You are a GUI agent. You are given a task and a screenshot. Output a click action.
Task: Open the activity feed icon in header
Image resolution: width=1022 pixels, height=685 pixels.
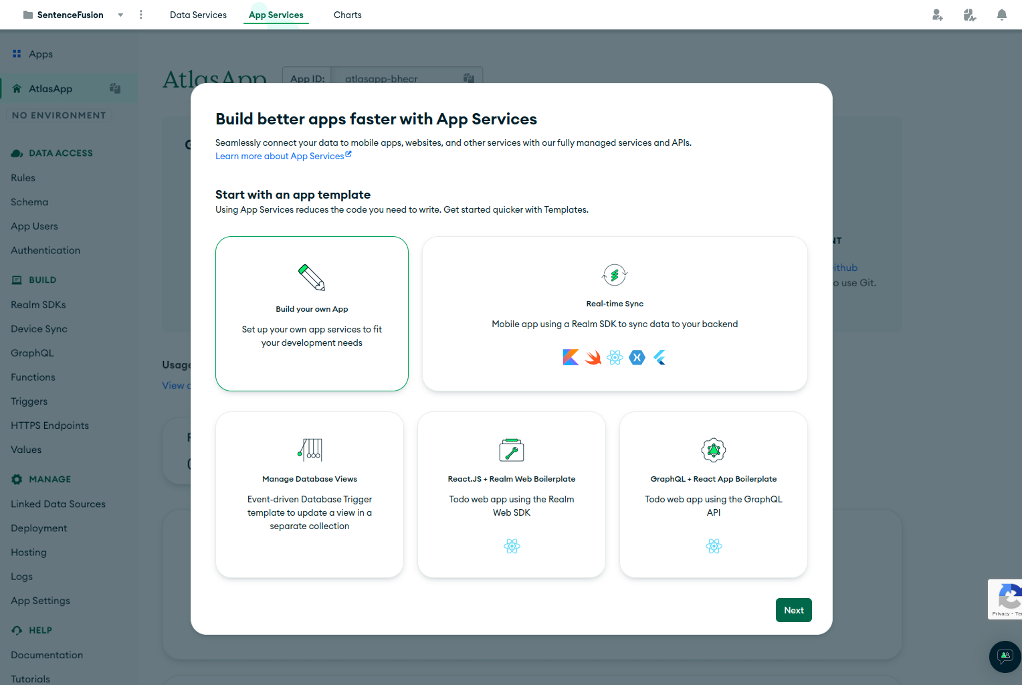[970, 15]
